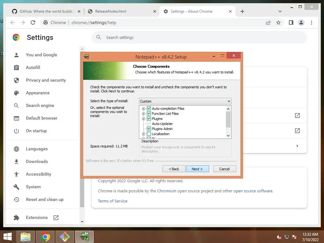Open Windows Start button

click(x=8, y=237)
